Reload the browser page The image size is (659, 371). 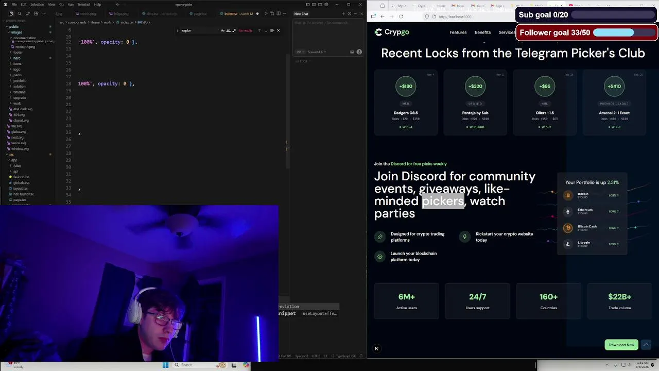(401, 16)
